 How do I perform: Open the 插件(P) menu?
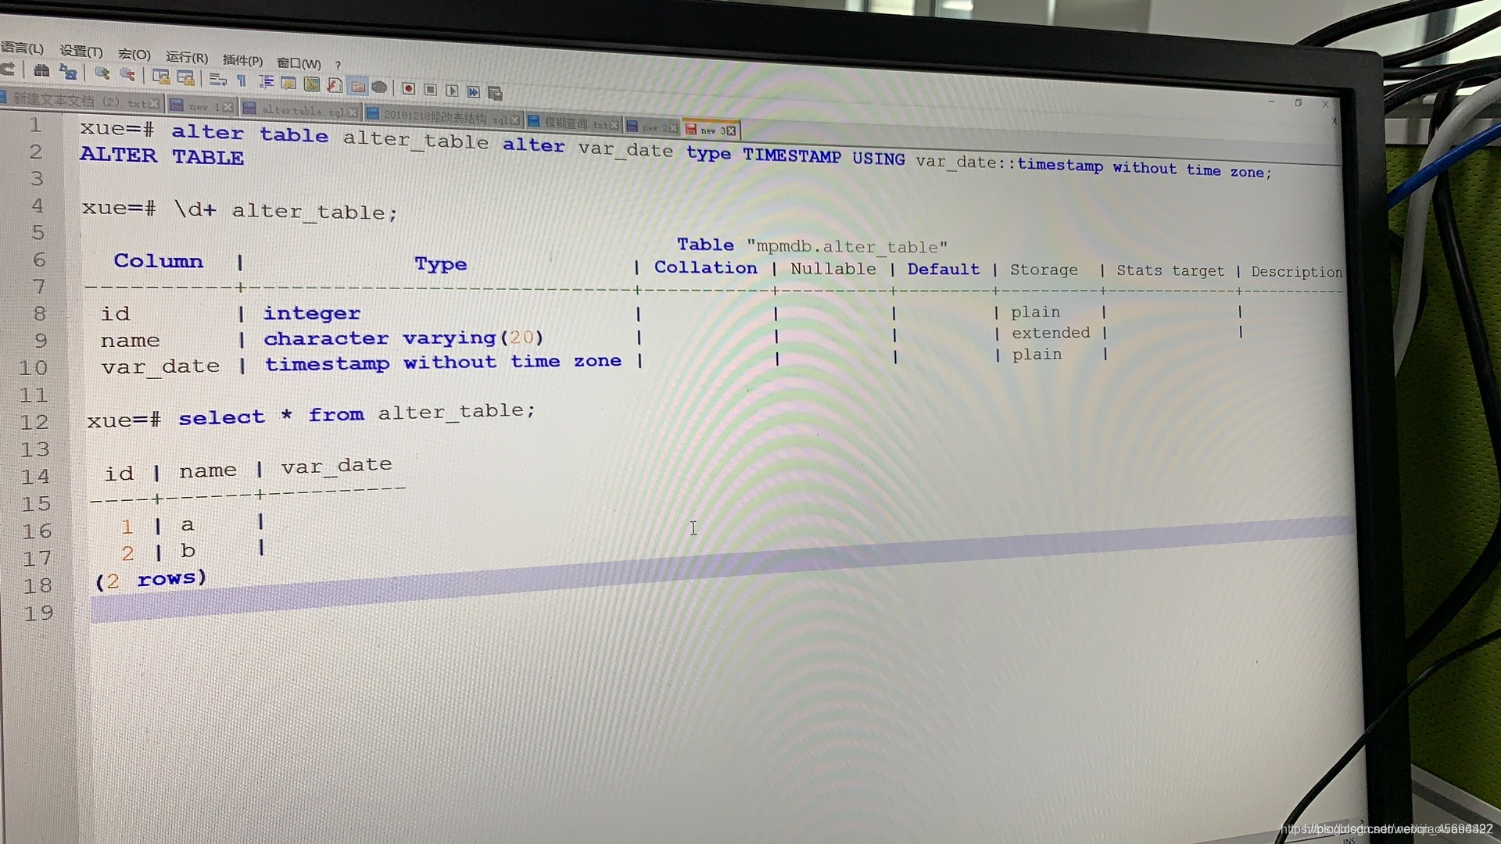(242, 60)
